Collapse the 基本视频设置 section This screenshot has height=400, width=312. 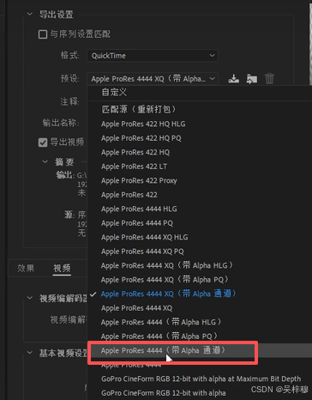[x=30, y=353]
